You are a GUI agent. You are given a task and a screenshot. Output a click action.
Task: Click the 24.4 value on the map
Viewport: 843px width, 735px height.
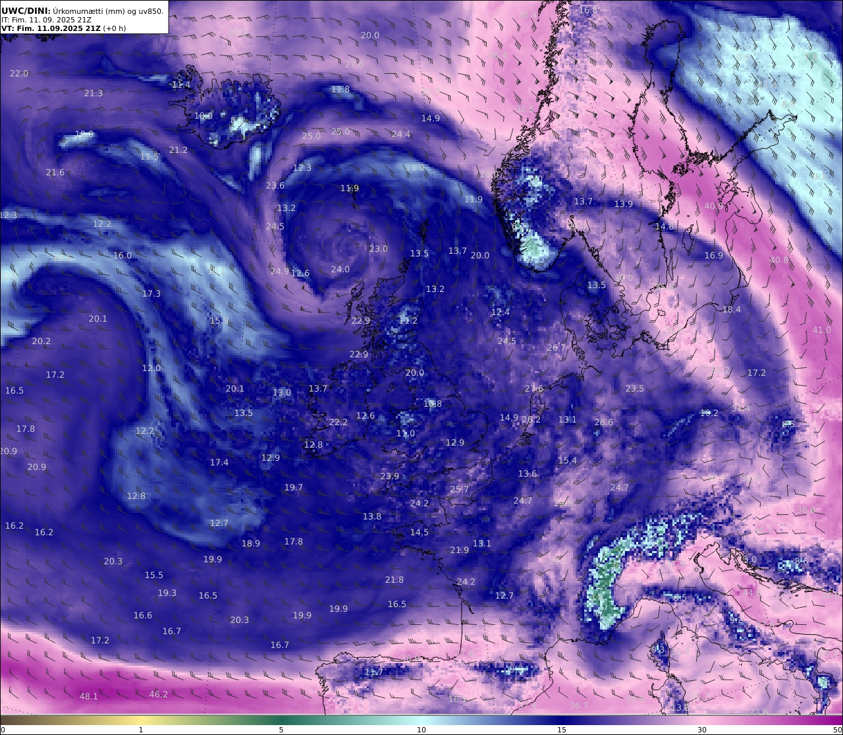[x=400, y=134]
